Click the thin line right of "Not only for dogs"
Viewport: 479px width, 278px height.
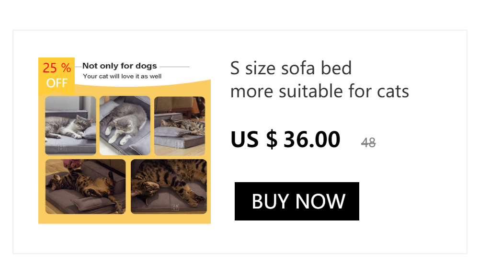coord(174,67)
